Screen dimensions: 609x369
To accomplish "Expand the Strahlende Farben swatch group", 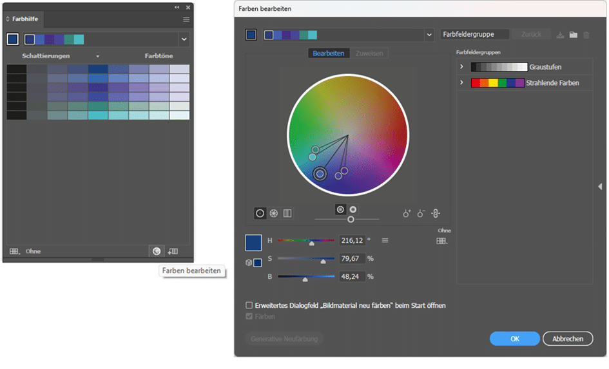I will tap(462, 83).
